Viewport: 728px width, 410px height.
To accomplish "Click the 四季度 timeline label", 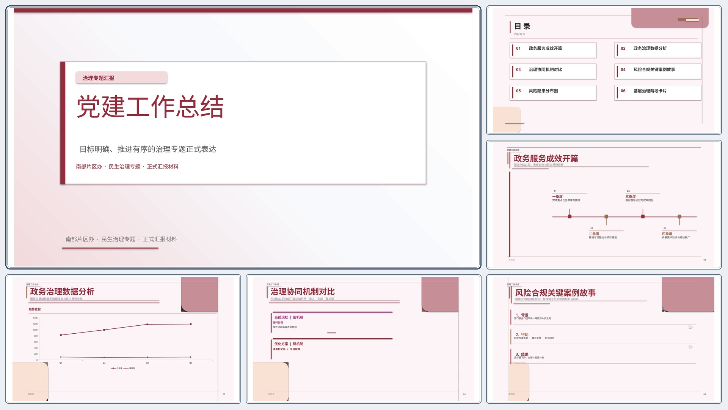I will pos(667,234).
